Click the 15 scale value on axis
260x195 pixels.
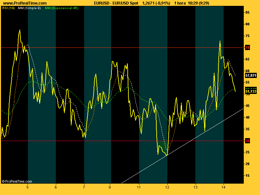247,175
